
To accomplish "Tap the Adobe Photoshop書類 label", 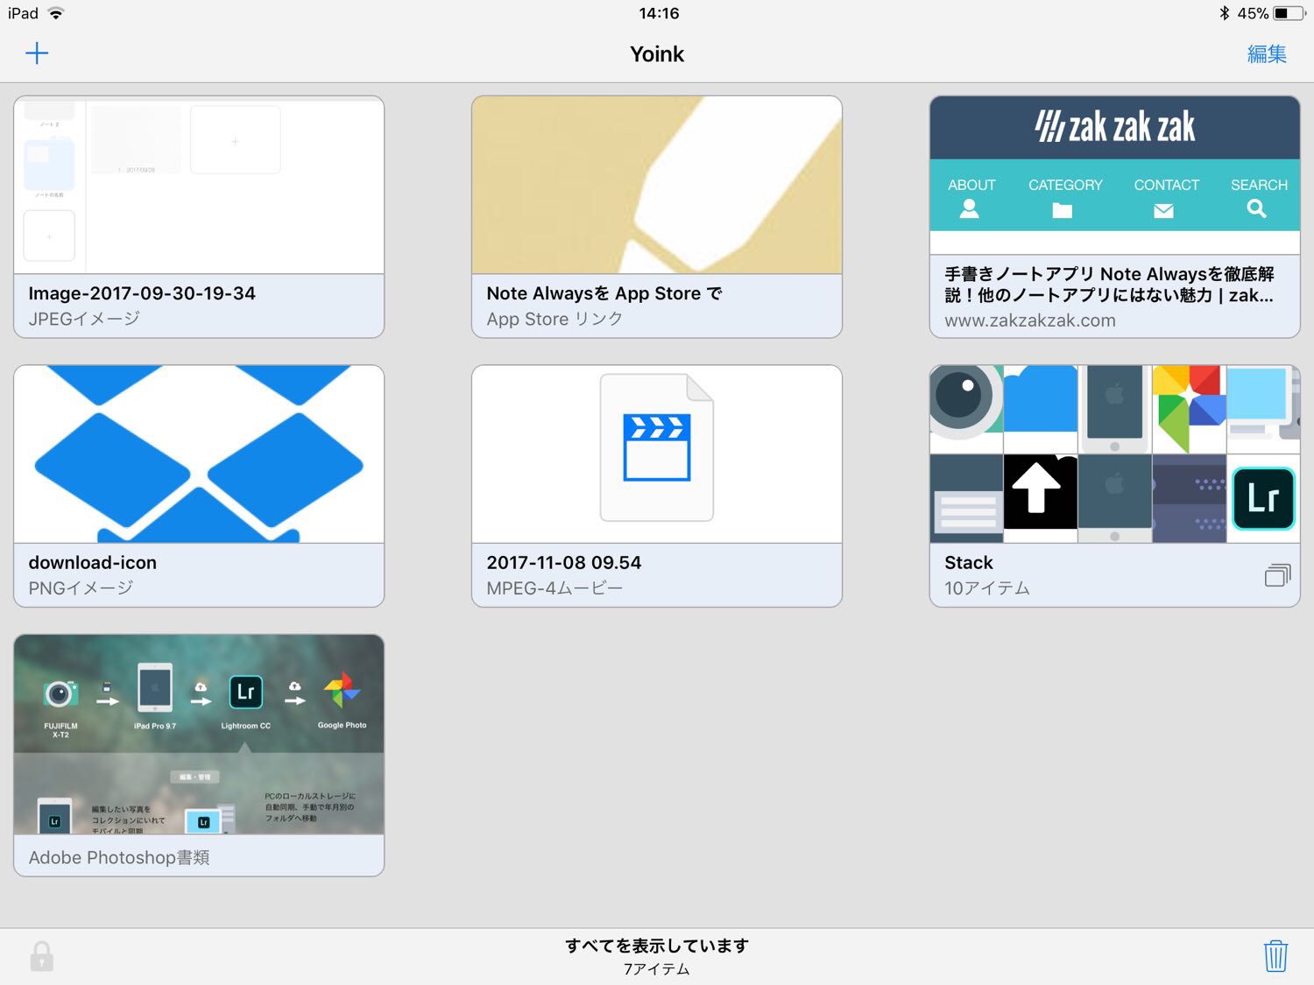I will [x=119, y=857].
